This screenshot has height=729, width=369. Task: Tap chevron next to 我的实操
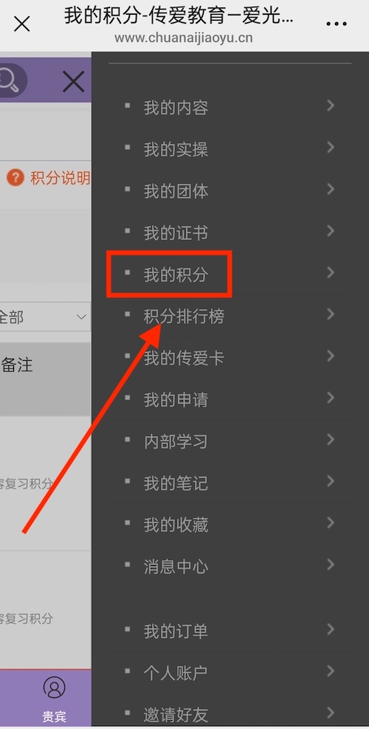point(331,148)
